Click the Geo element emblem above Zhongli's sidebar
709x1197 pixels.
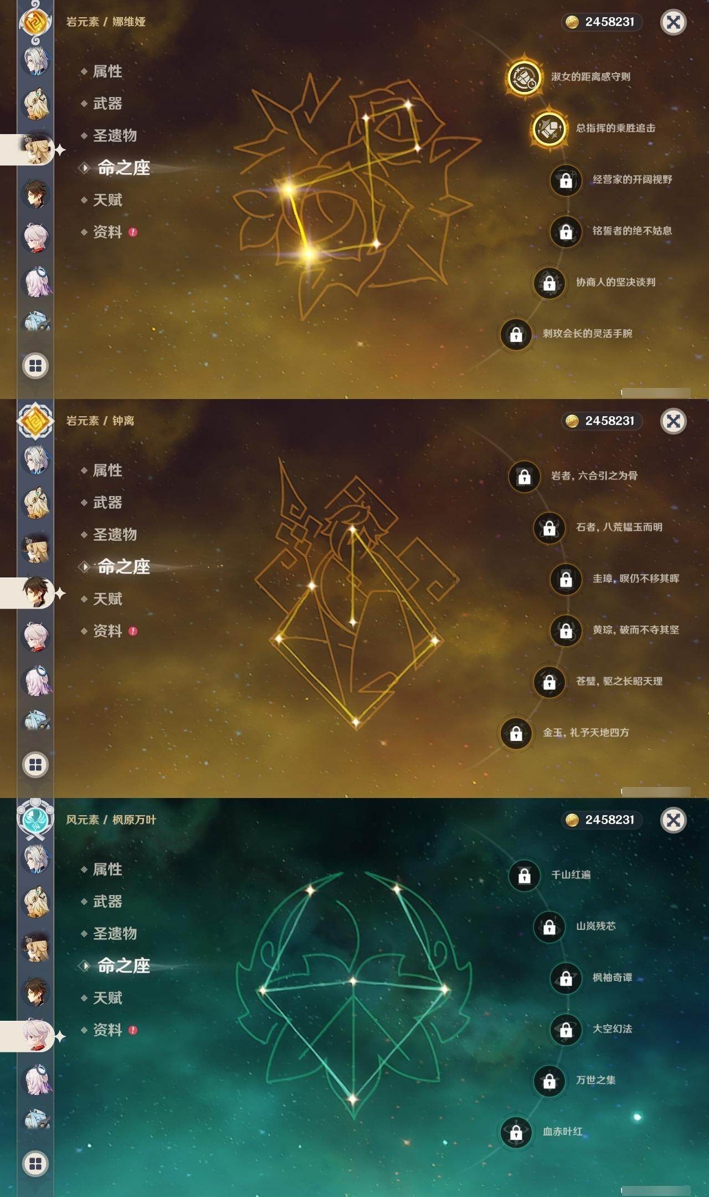click(35, 421)
